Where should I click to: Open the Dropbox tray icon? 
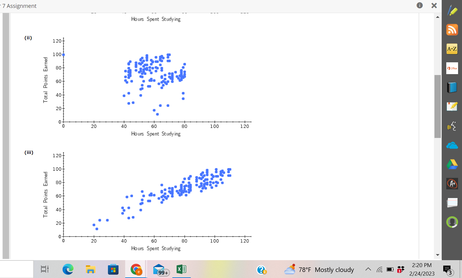pos(401,269)
